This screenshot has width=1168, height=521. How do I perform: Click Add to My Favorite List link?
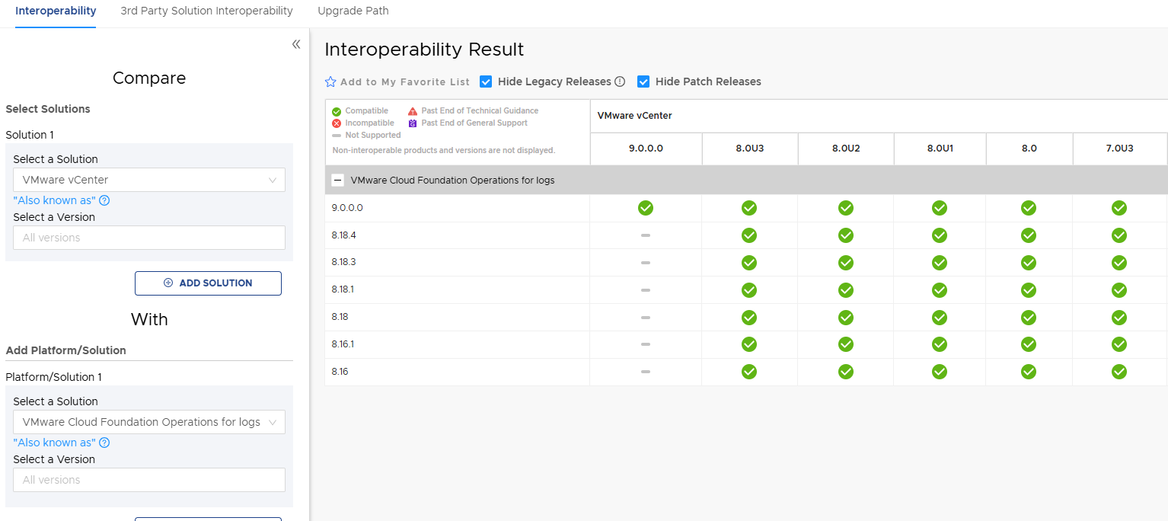tap(404, 82)
